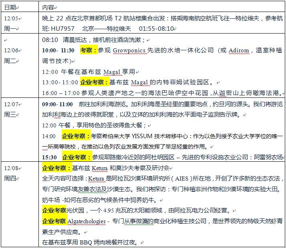Click flight number HU7957
Image resolution: width=286 pixels, height=248 pixels.
tap(62, 29)
